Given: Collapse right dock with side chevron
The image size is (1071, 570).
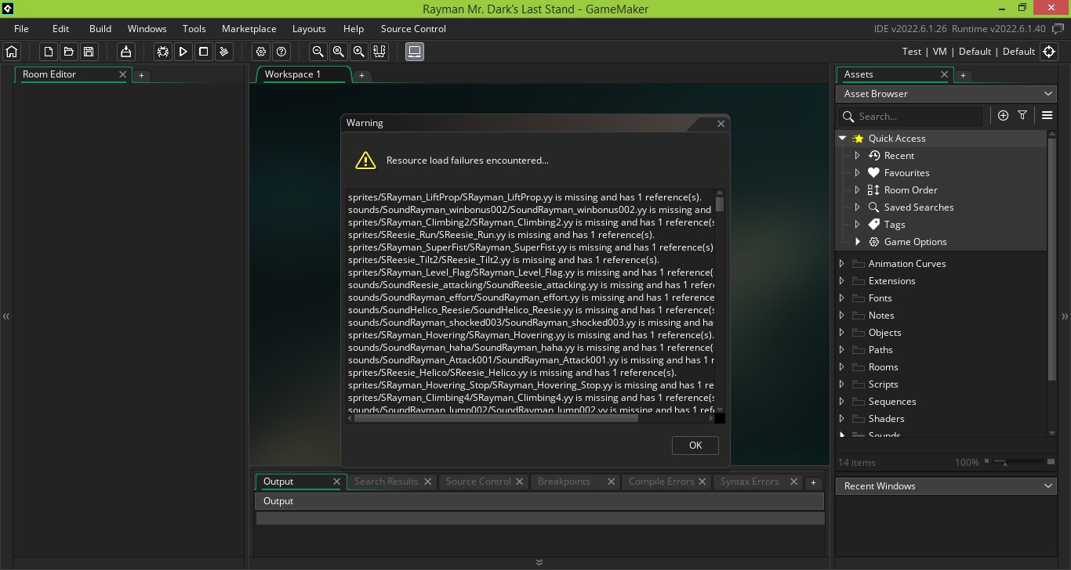Looking at the screenshot, I should (1065, 317).
